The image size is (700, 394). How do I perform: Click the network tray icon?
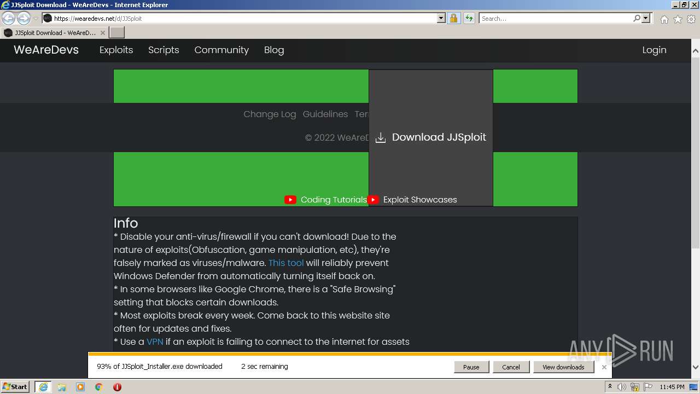(x=635, y=387)
